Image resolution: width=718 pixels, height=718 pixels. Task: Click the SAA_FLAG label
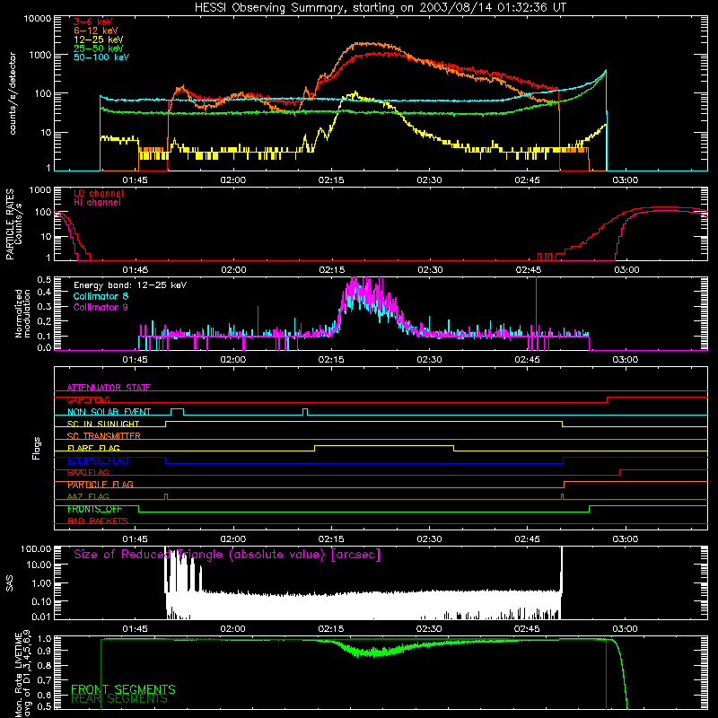tap(88, 472)
